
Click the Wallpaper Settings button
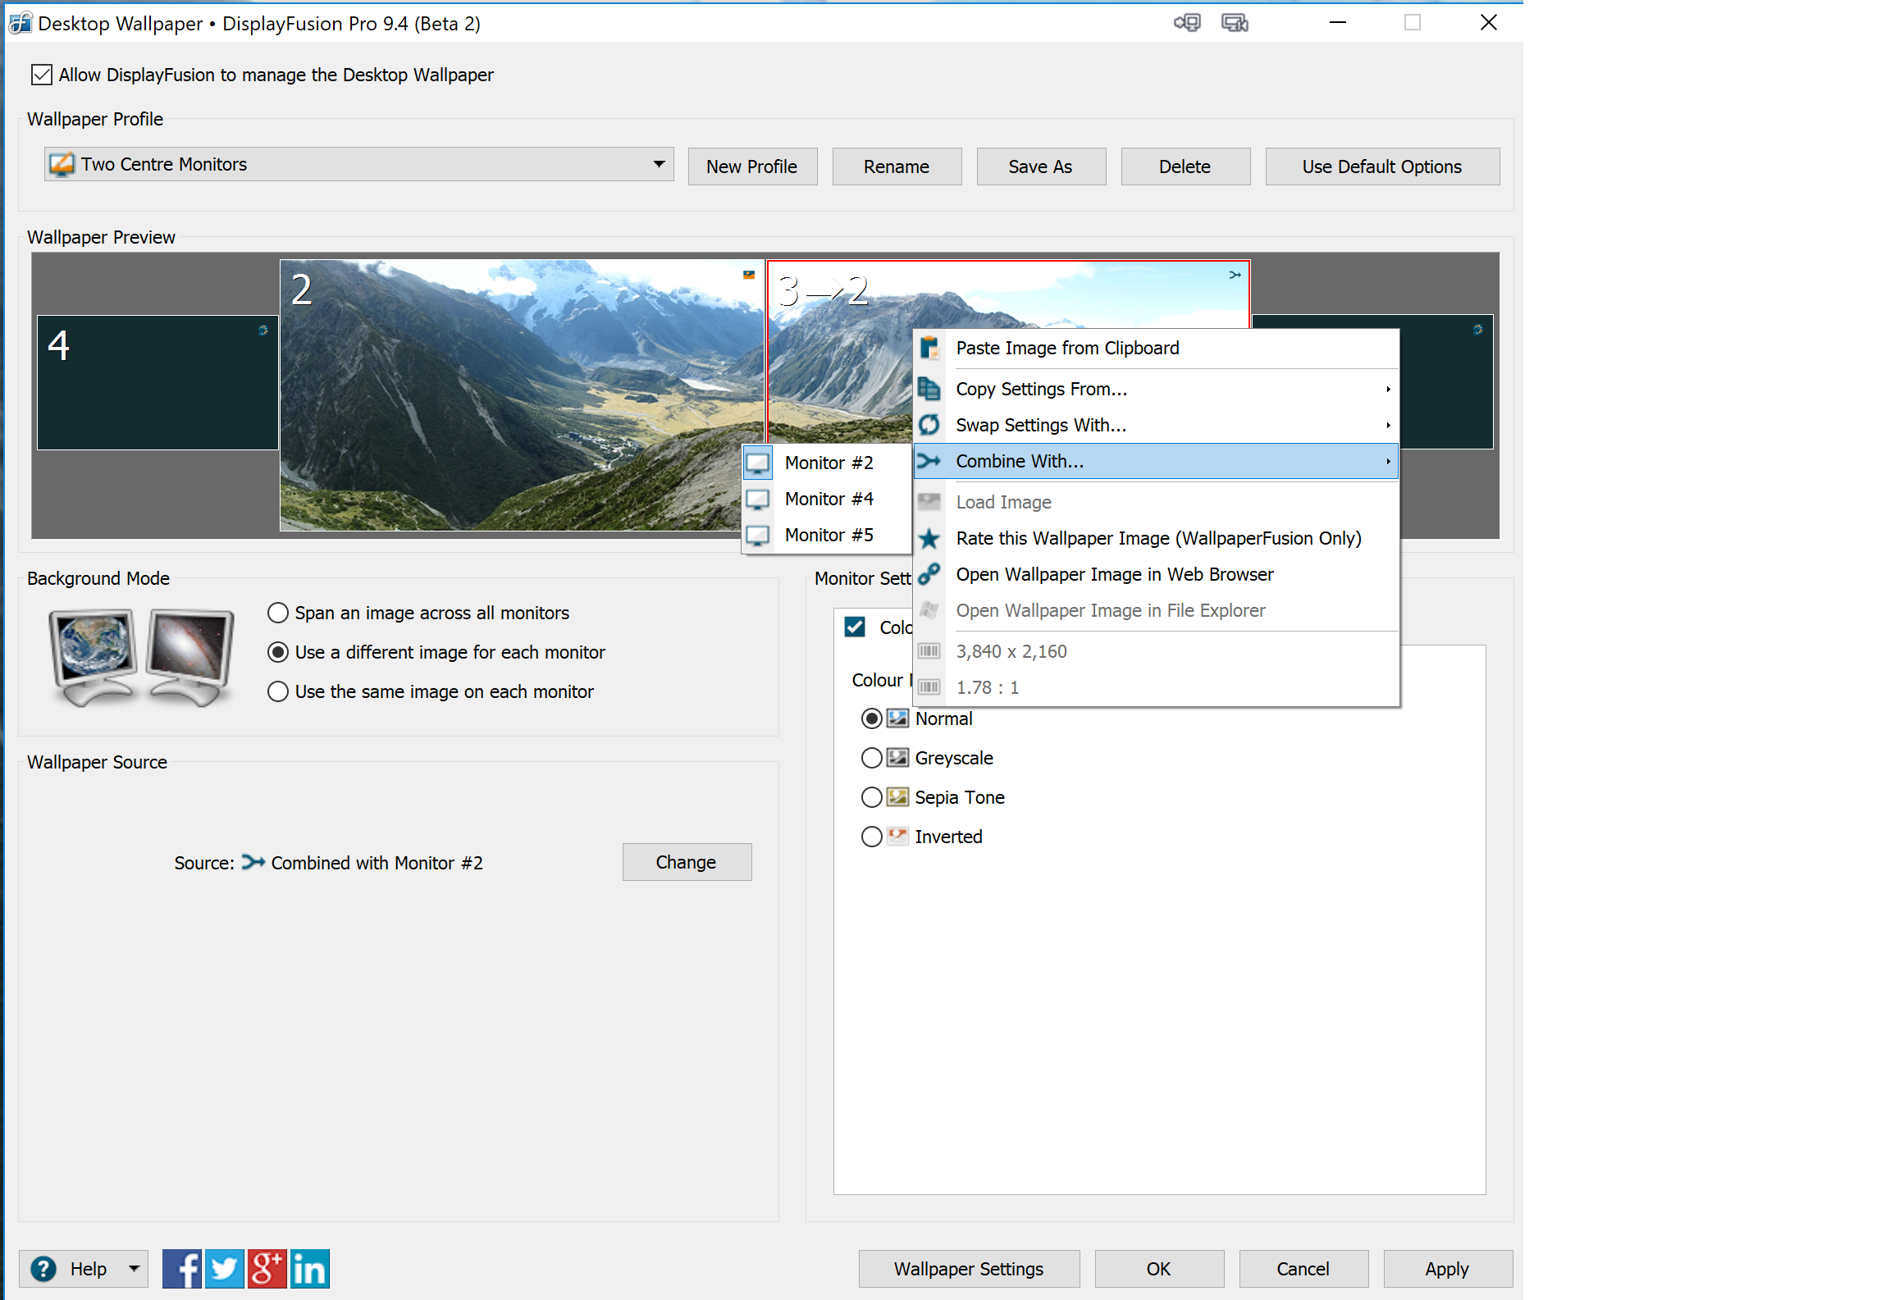click(x=968, y=1269)
